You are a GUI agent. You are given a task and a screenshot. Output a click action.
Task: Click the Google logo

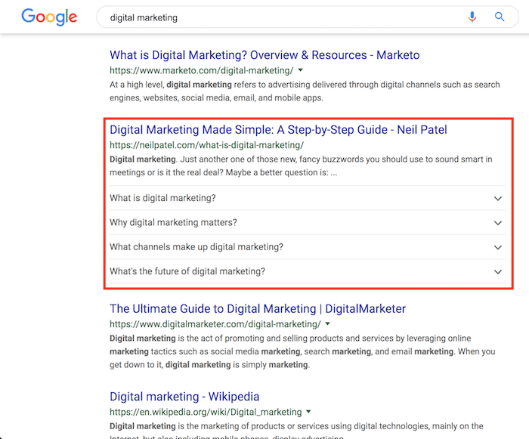tap(51, 17)
